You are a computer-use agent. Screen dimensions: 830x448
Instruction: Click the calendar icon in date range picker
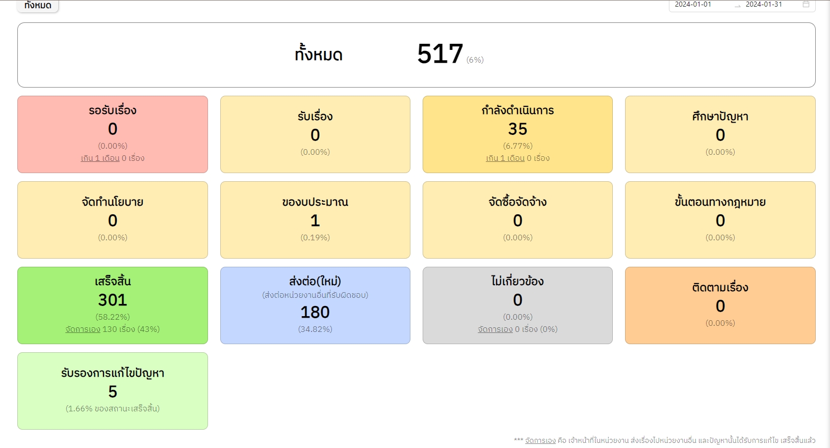click(x=806, y=5)
